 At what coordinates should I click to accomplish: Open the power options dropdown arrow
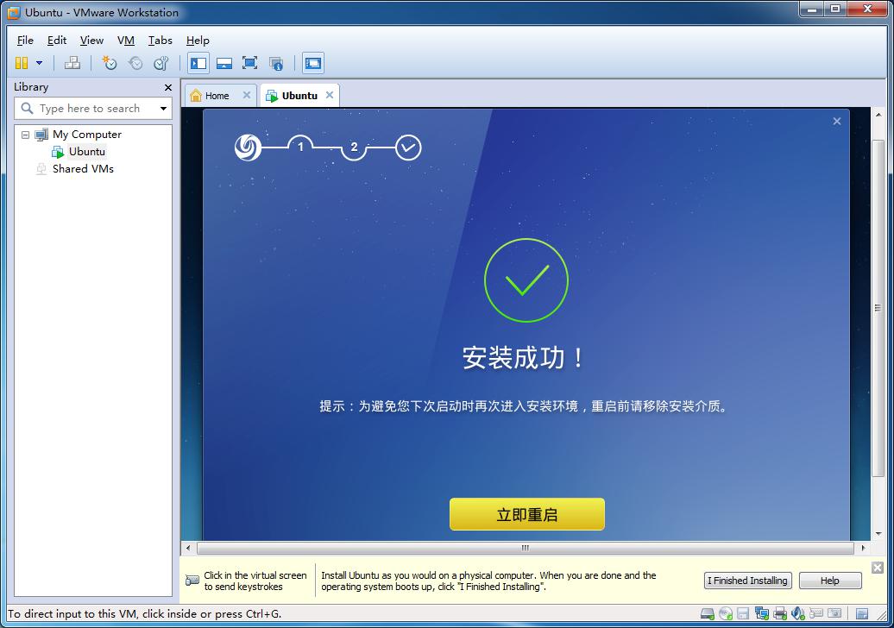point(40,63)
